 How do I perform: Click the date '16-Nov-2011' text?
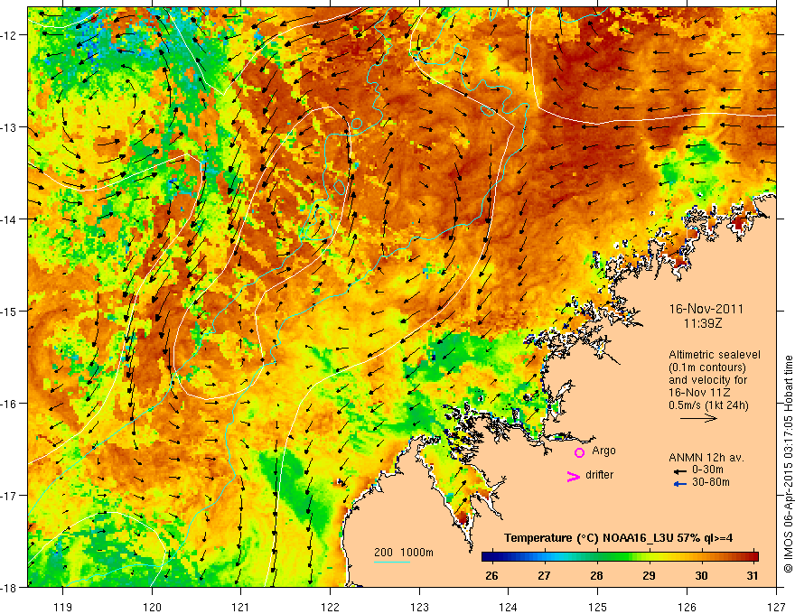click(706, 309)
